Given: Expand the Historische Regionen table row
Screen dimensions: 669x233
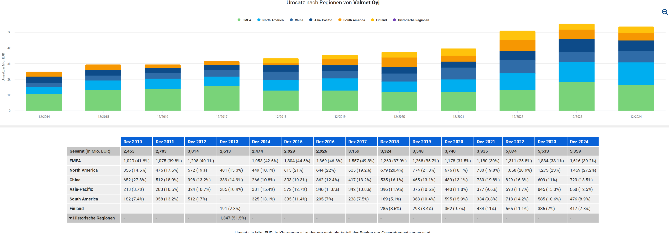Looking at the screenshot, I should 71,218.
